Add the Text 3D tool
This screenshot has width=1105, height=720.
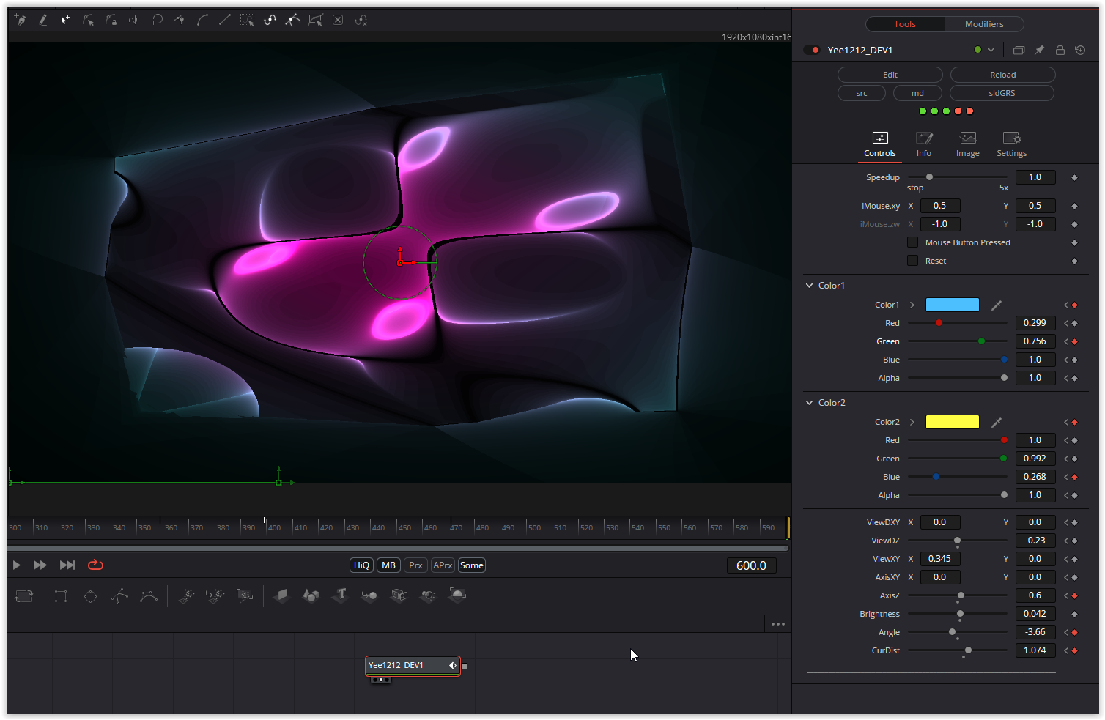pos(340,596)
